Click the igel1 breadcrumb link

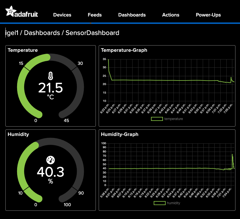coord(12,33)
